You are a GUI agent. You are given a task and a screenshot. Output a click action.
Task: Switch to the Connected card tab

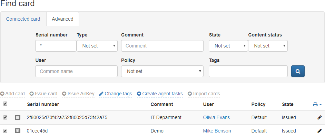23,19
